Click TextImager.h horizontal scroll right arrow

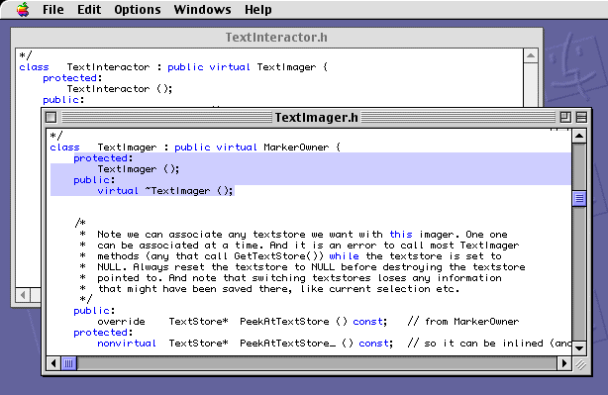click(564, 363)
